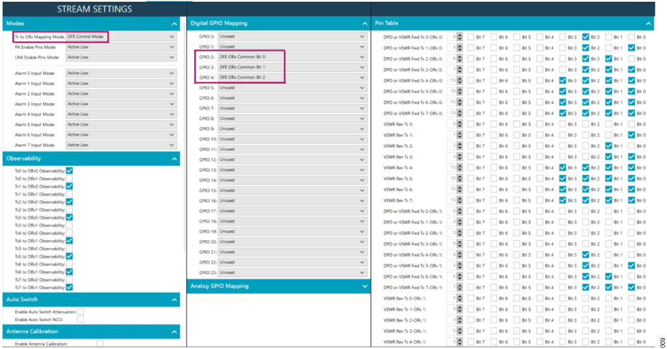Toggle Tx4 to ORx1 Observability checkbox
Viewport: 667px width, 349px height.
click(69, 241)
